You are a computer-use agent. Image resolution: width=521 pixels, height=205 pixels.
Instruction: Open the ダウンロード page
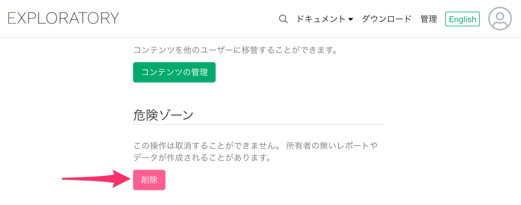coord(386,19)
